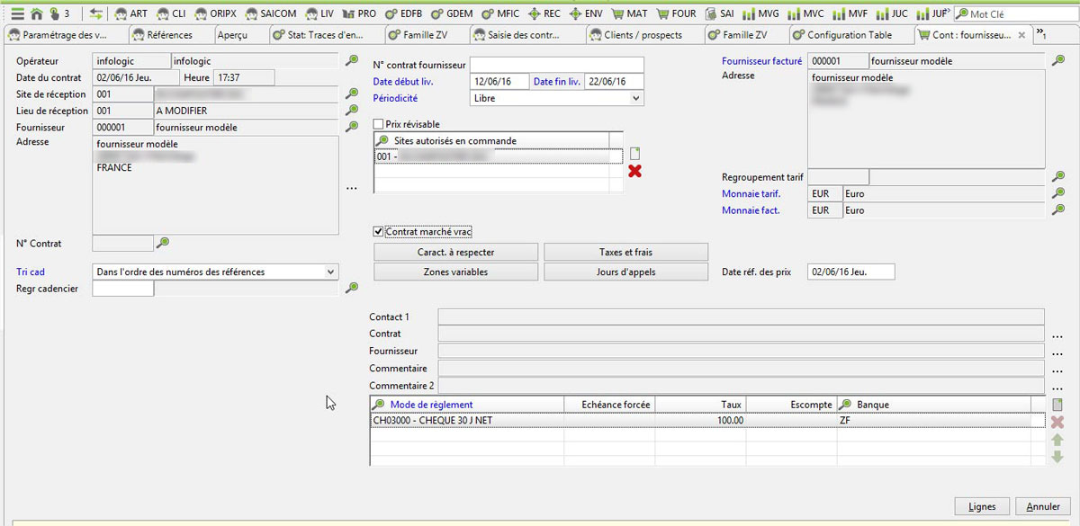Open the MVF chart shortcut

click(850, 13)
